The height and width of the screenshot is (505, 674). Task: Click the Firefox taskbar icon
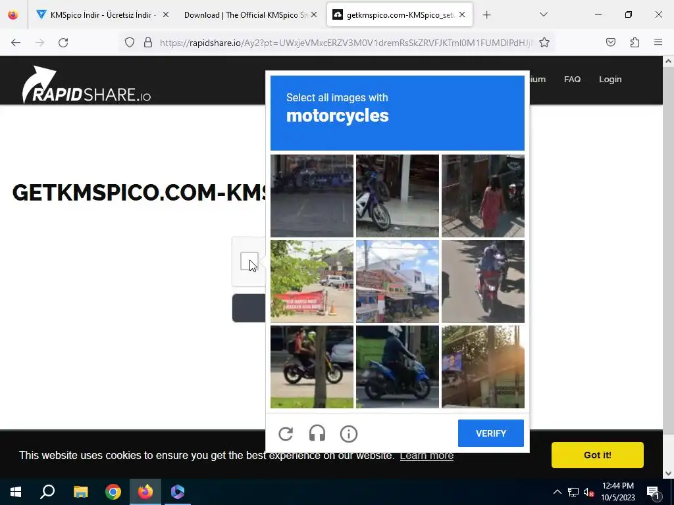click(x=145, y=492)
